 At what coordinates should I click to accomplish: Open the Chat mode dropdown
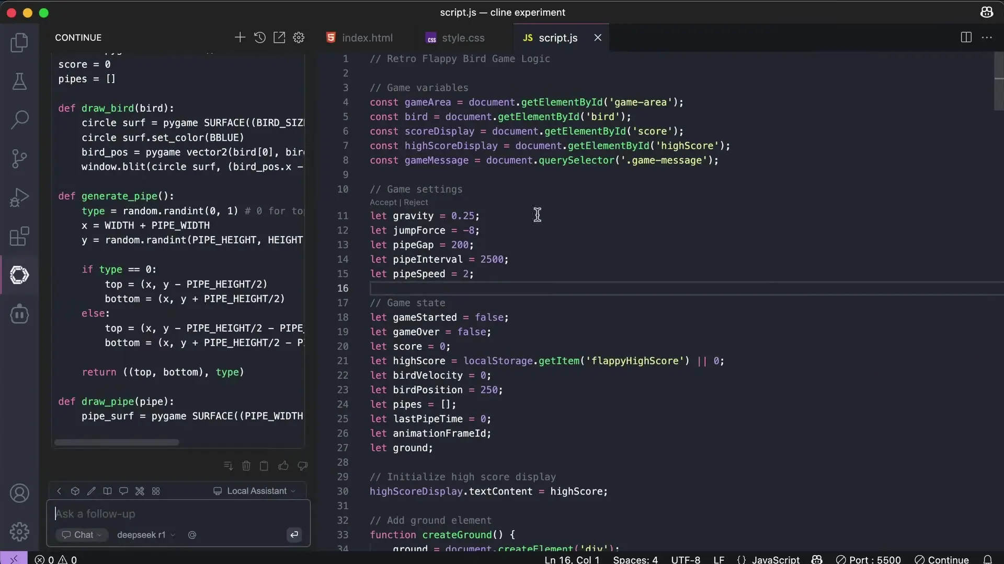click(82, 535)
